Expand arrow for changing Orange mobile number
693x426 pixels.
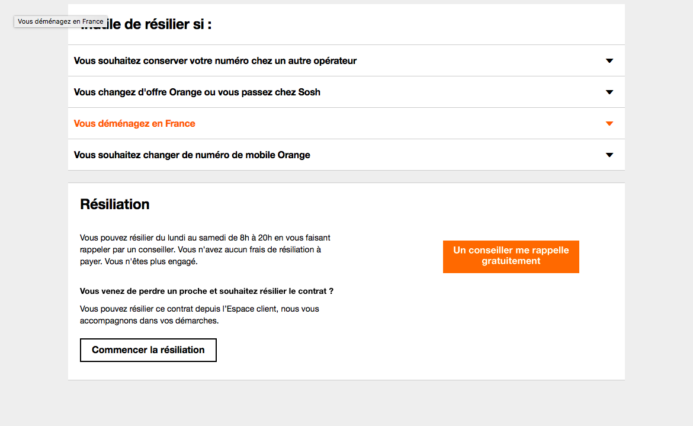pos(609,155)
